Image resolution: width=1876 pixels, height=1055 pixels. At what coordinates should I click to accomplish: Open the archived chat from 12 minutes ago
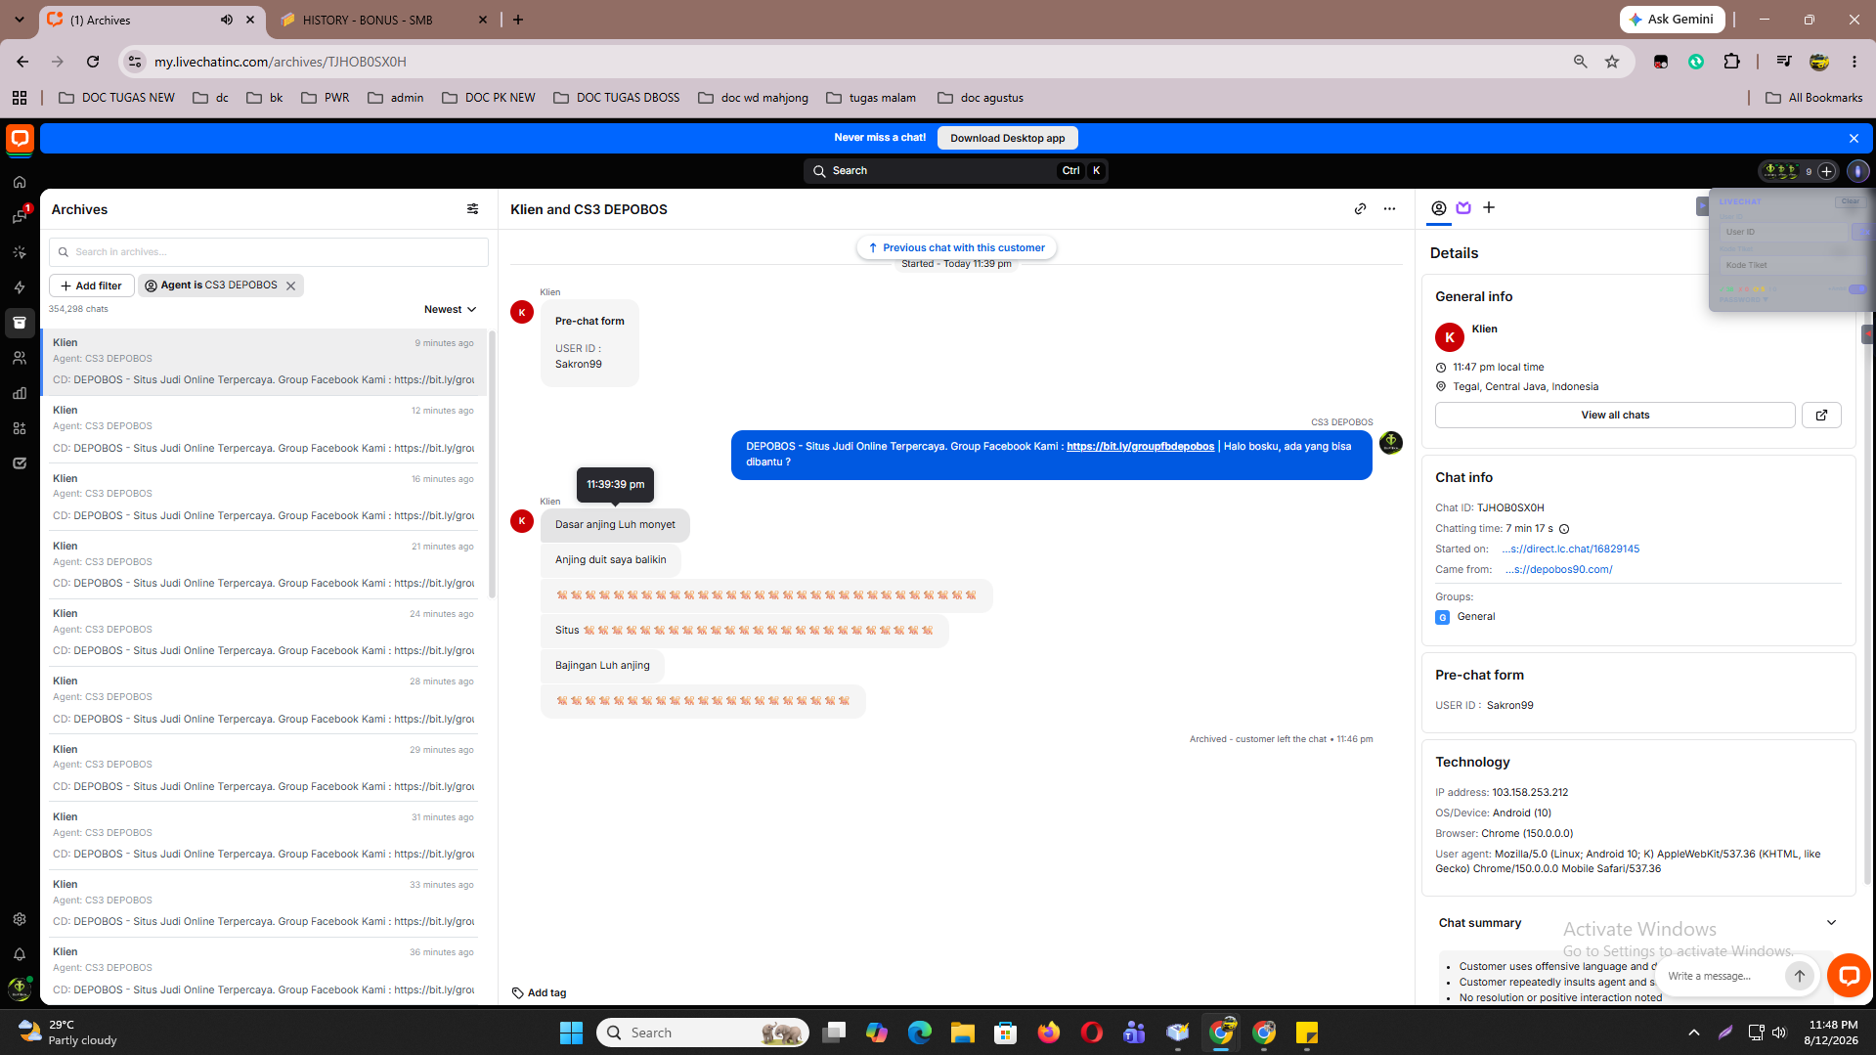[264, 429]
